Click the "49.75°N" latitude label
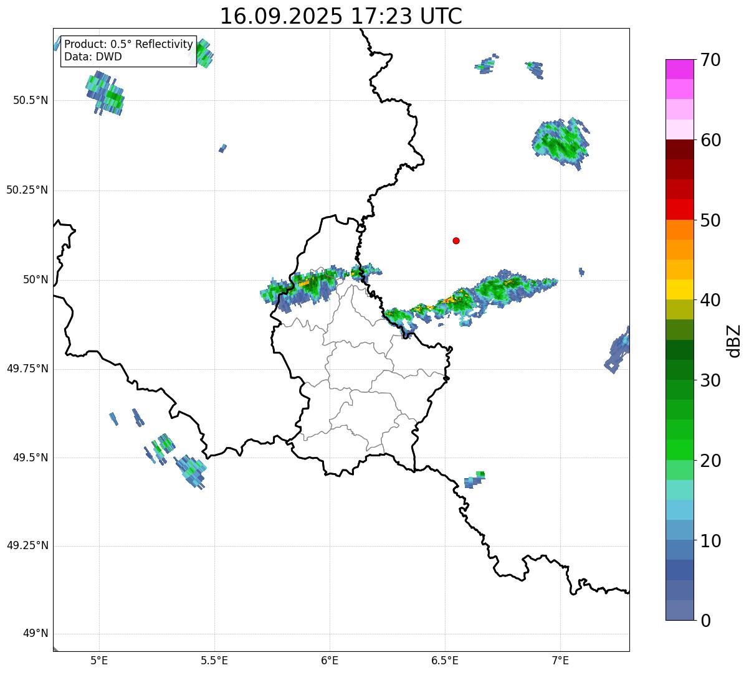The width and height of the screenshot is (749, 673). tap(27, 369)
